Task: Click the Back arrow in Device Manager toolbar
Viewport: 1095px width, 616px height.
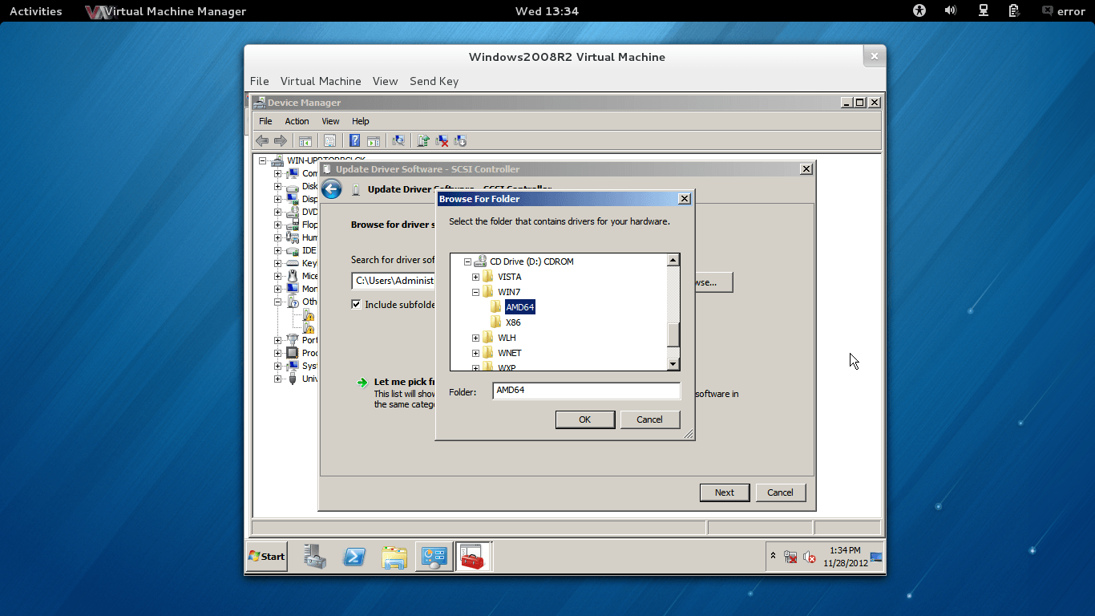Action: (x=262, y=141)
